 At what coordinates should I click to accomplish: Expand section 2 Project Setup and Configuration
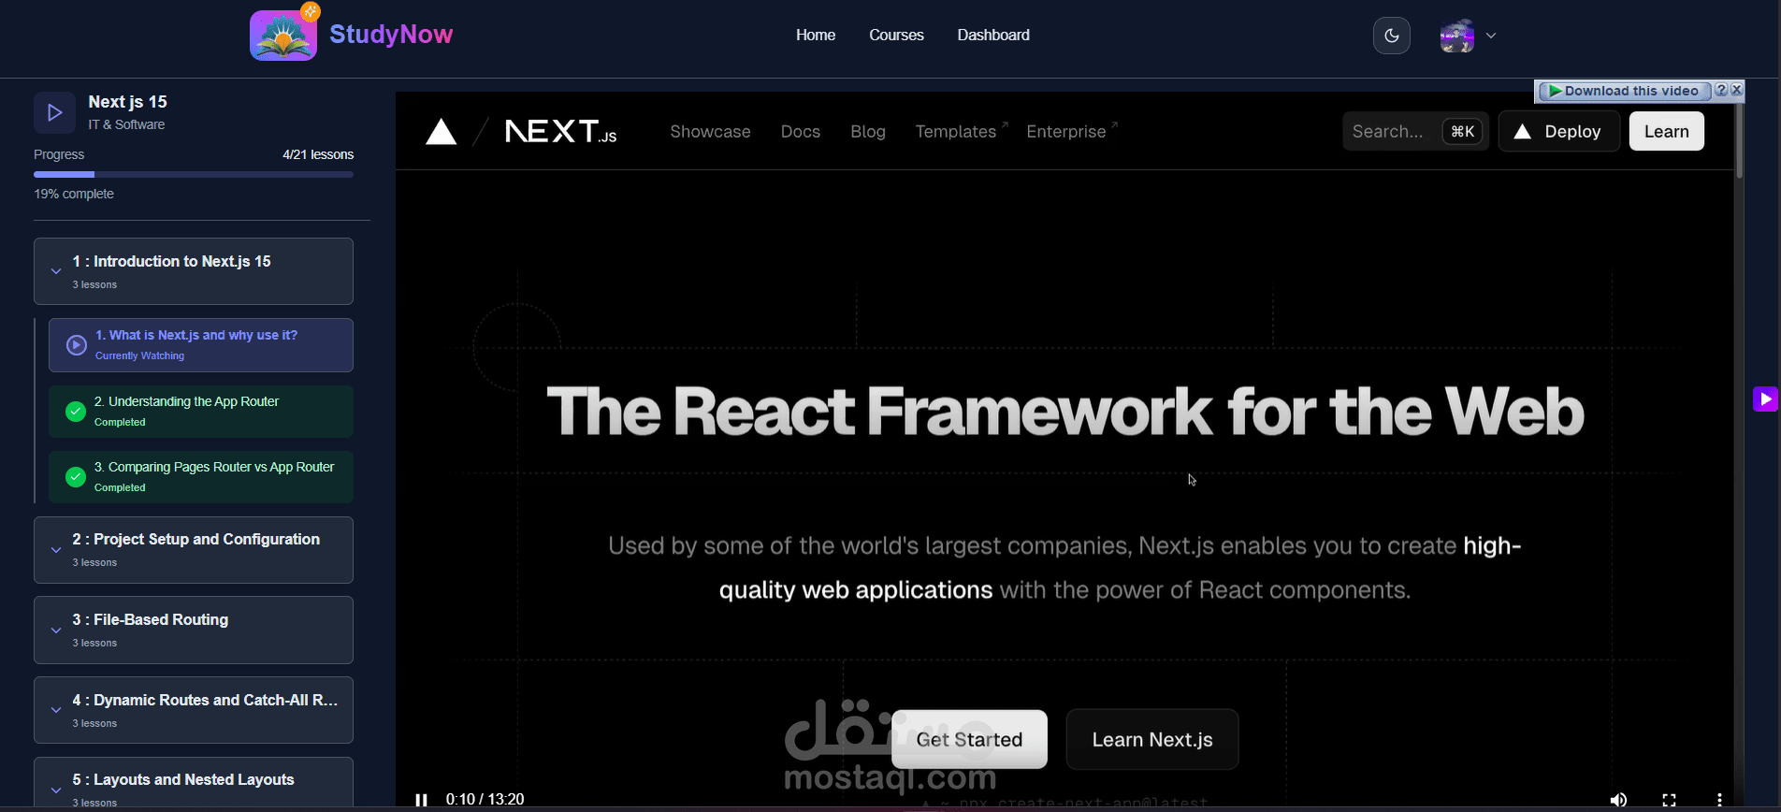pyautogui.click(x=194, y=550)
